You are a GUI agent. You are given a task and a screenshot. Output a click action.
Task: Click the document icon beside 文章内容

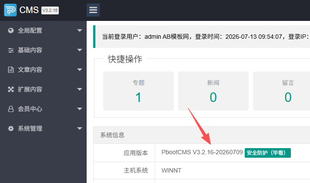coord(11,70)
